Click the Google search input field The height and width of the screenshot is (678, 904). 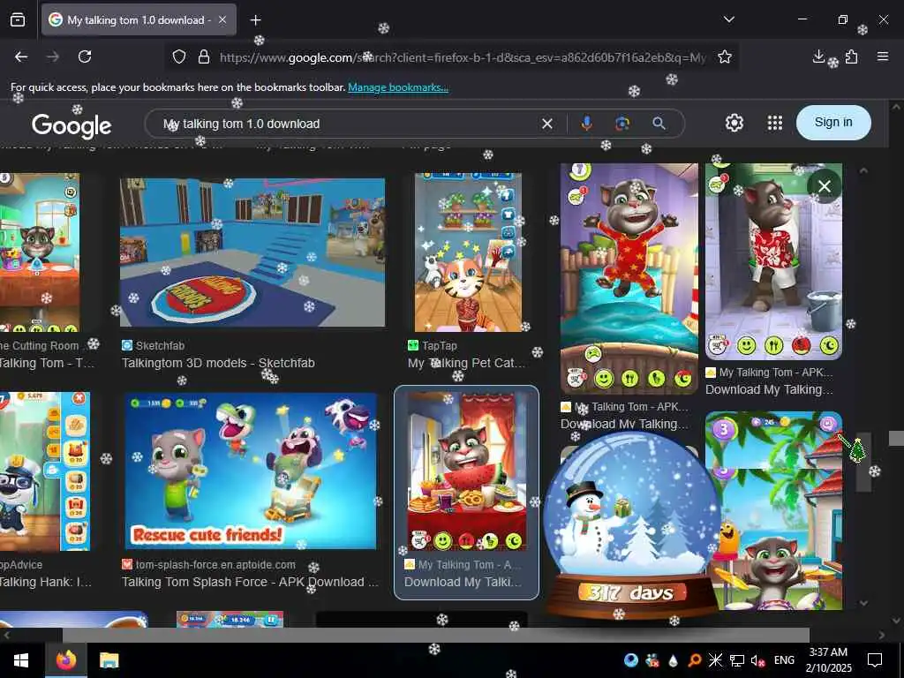coord(346,124)
